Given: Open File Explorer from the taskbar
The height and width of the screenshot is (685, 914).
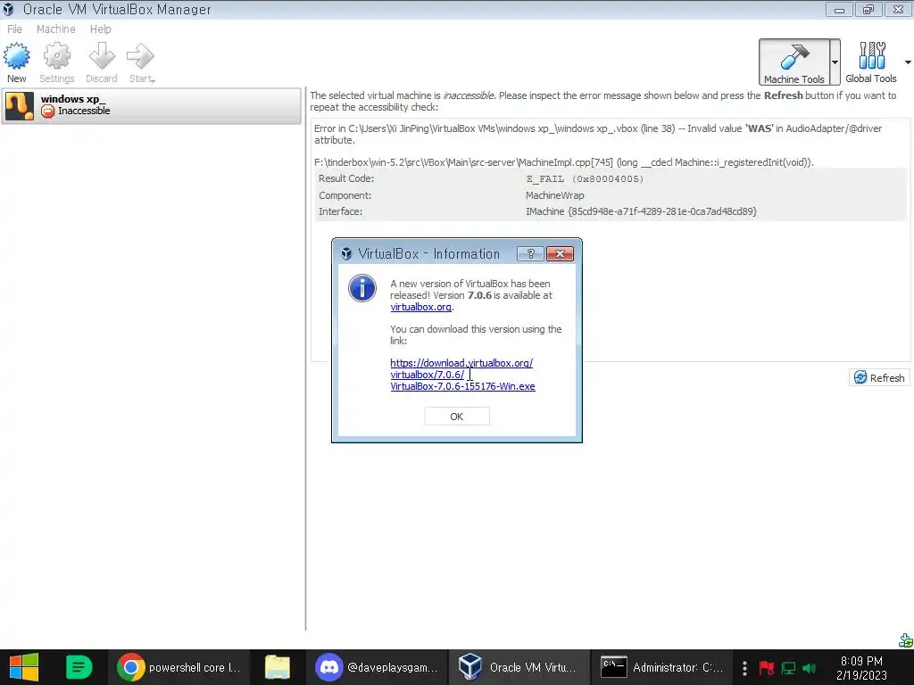Looking at the screenshot, I should [278, 667].
